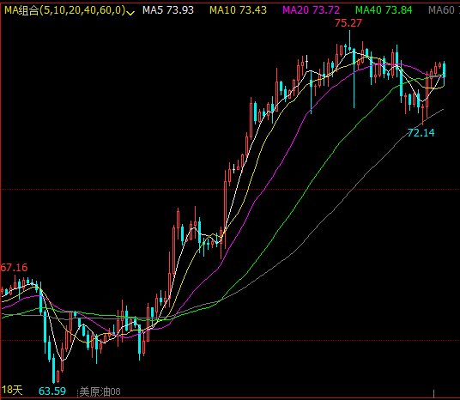Select the white MA5 73.93 legend
The image size is (460, 400).
click(x=168, y=10)
